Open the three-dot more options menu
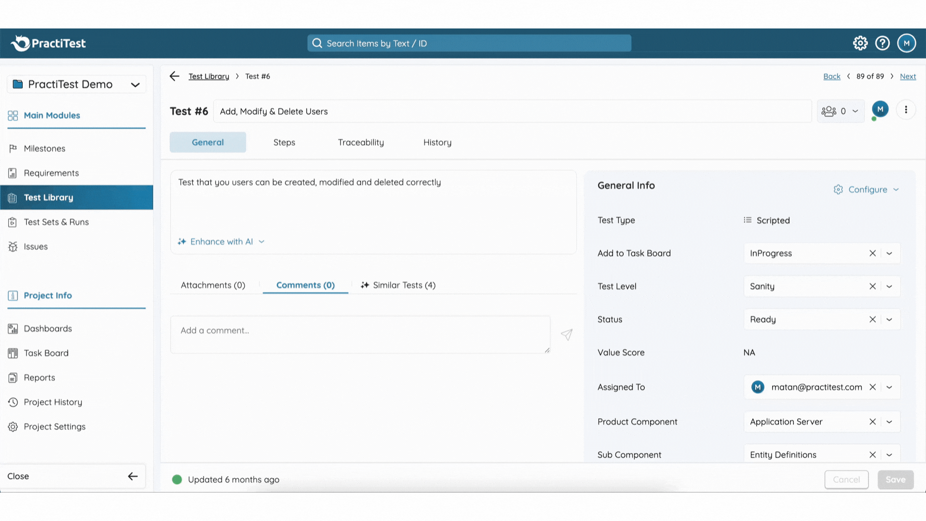The width and height of the screenshot is (926, 521). click(x=906, y=110)
